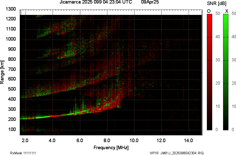The image size is (236, 155).
Task: Click the '09Apr25' date label
Action: tap(150, 2)
